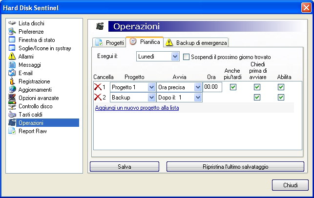The image size is (314, 198).
Task: Toggle Chiedi prima di avviare for Progetto 1
Action: coord(257,87)
